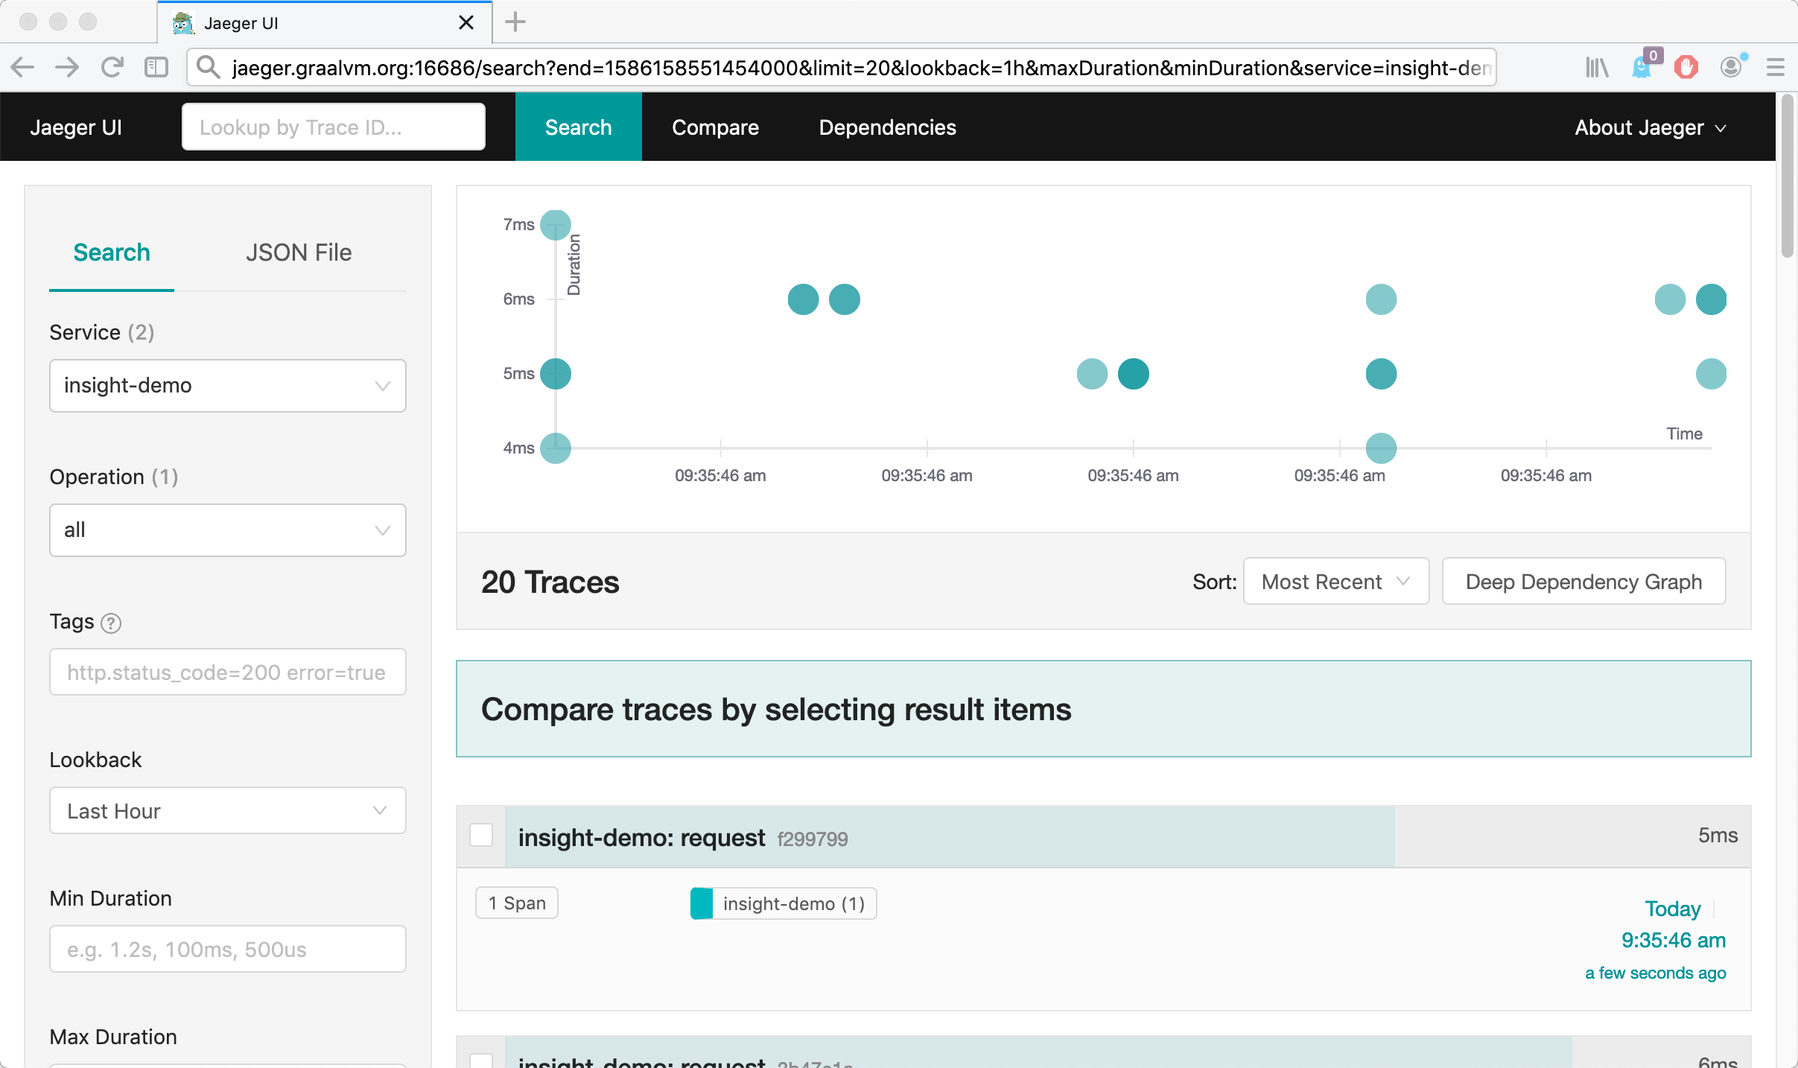Click the Tags input field
The image size is (1798, 1068).
(x=228, y=672)
